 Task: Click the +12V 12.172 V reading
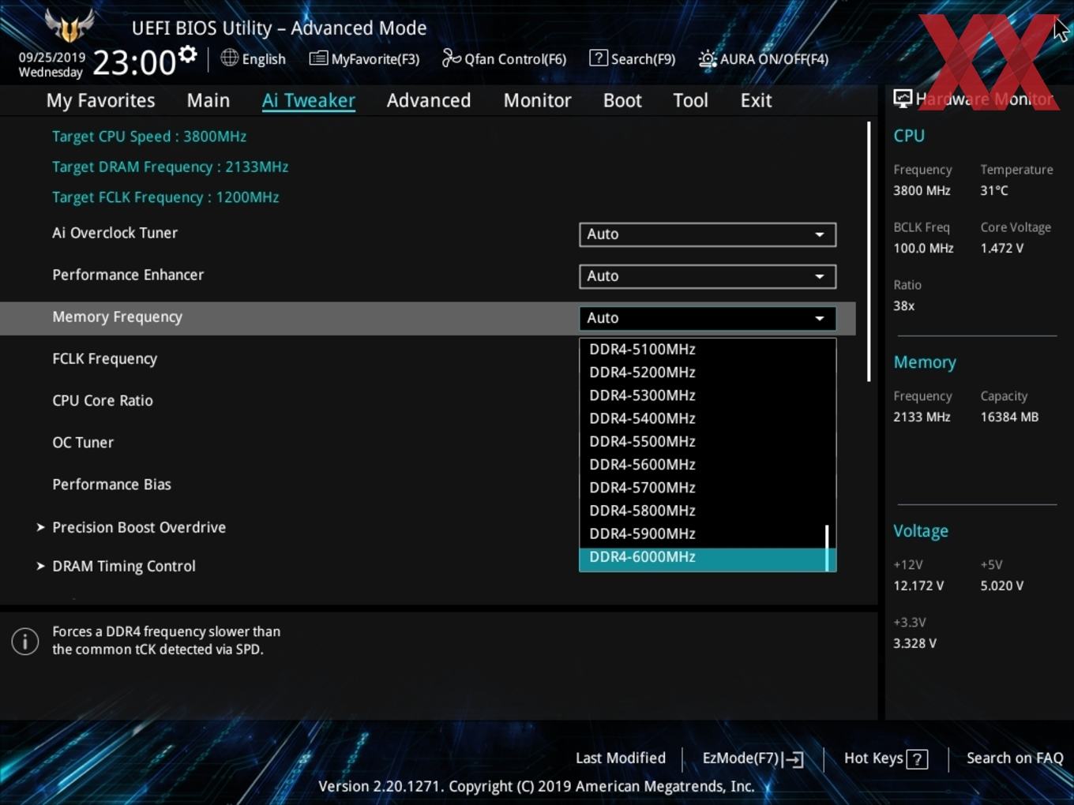[x=918, y=586]
